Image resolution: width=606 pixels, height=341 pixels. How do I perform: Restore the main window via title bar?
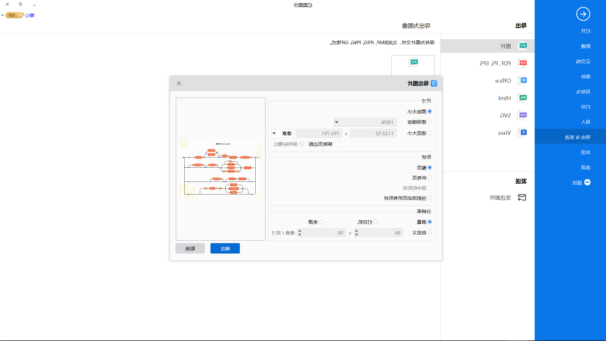click(x=21, y=4)
